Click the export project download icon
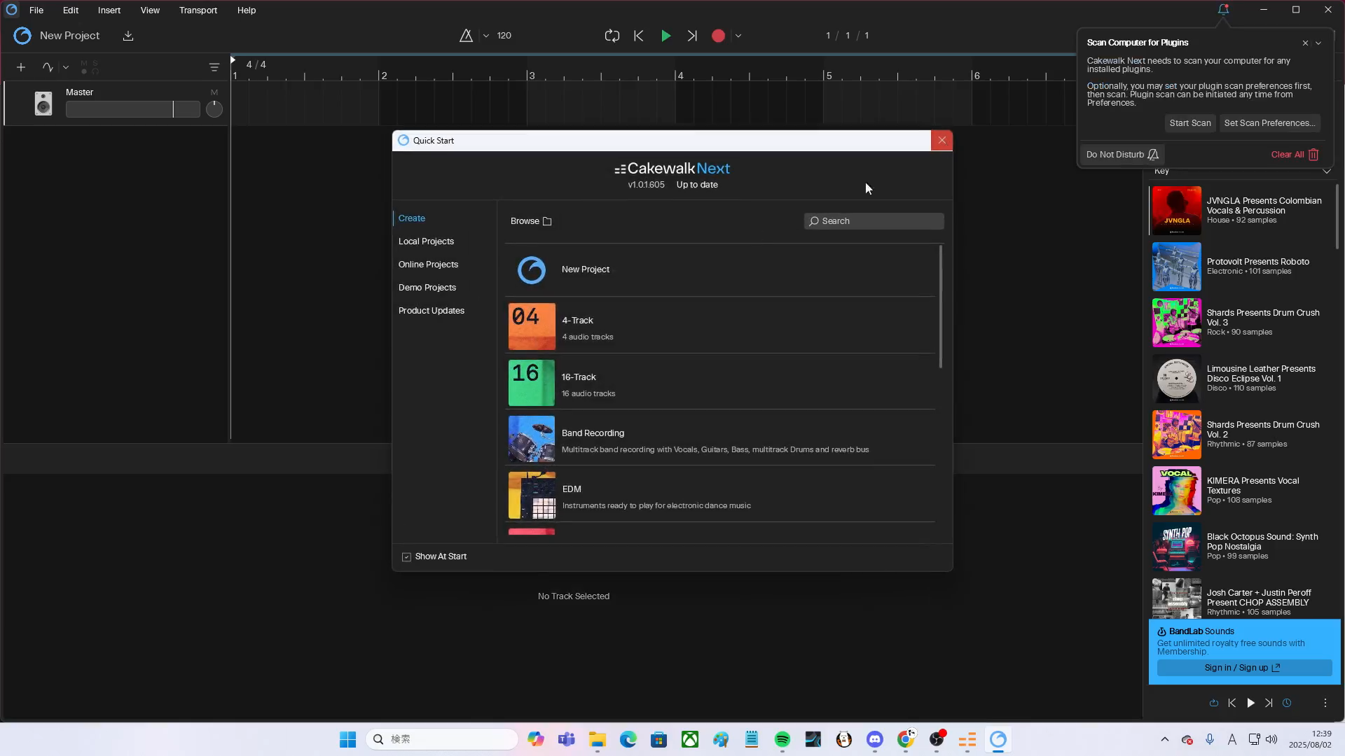 point(128,36)
